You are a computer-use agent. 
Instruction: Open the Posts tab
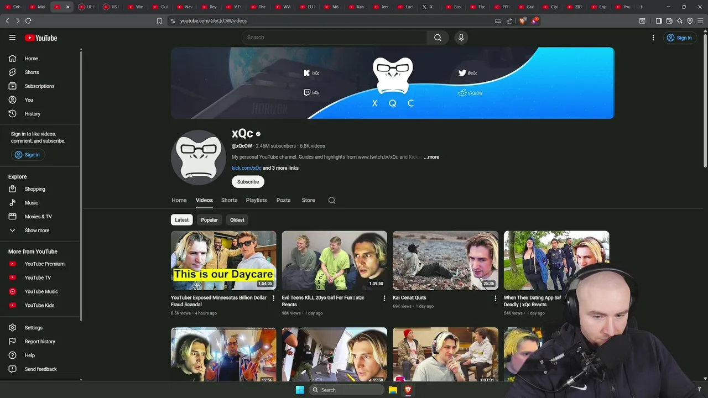[283, 200]
